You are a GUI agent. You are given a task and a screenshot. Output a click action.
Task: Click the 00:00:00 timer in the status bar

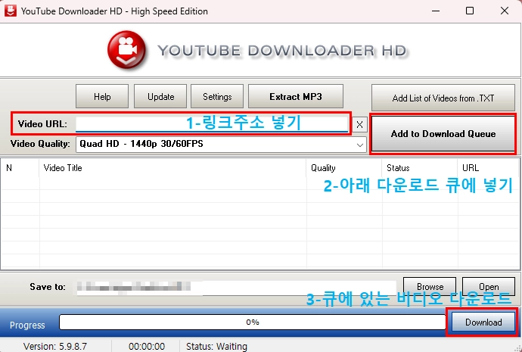(147, 347)
